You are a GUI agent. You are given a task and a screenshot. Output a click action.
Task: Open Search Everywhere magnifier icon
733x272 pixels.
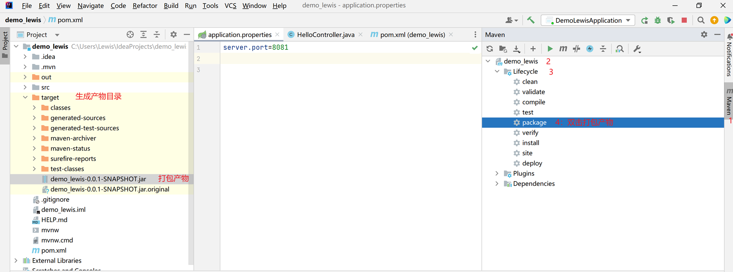coord(701,20)
